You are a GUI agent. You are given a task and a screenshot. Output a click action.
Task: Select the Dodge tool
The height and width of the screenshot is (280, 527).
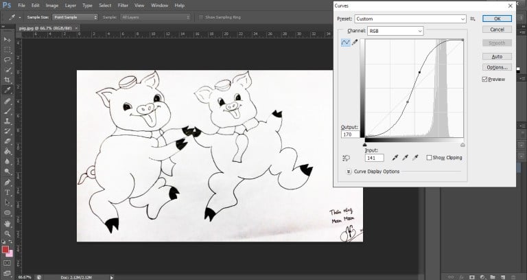(x=7, y=172)
